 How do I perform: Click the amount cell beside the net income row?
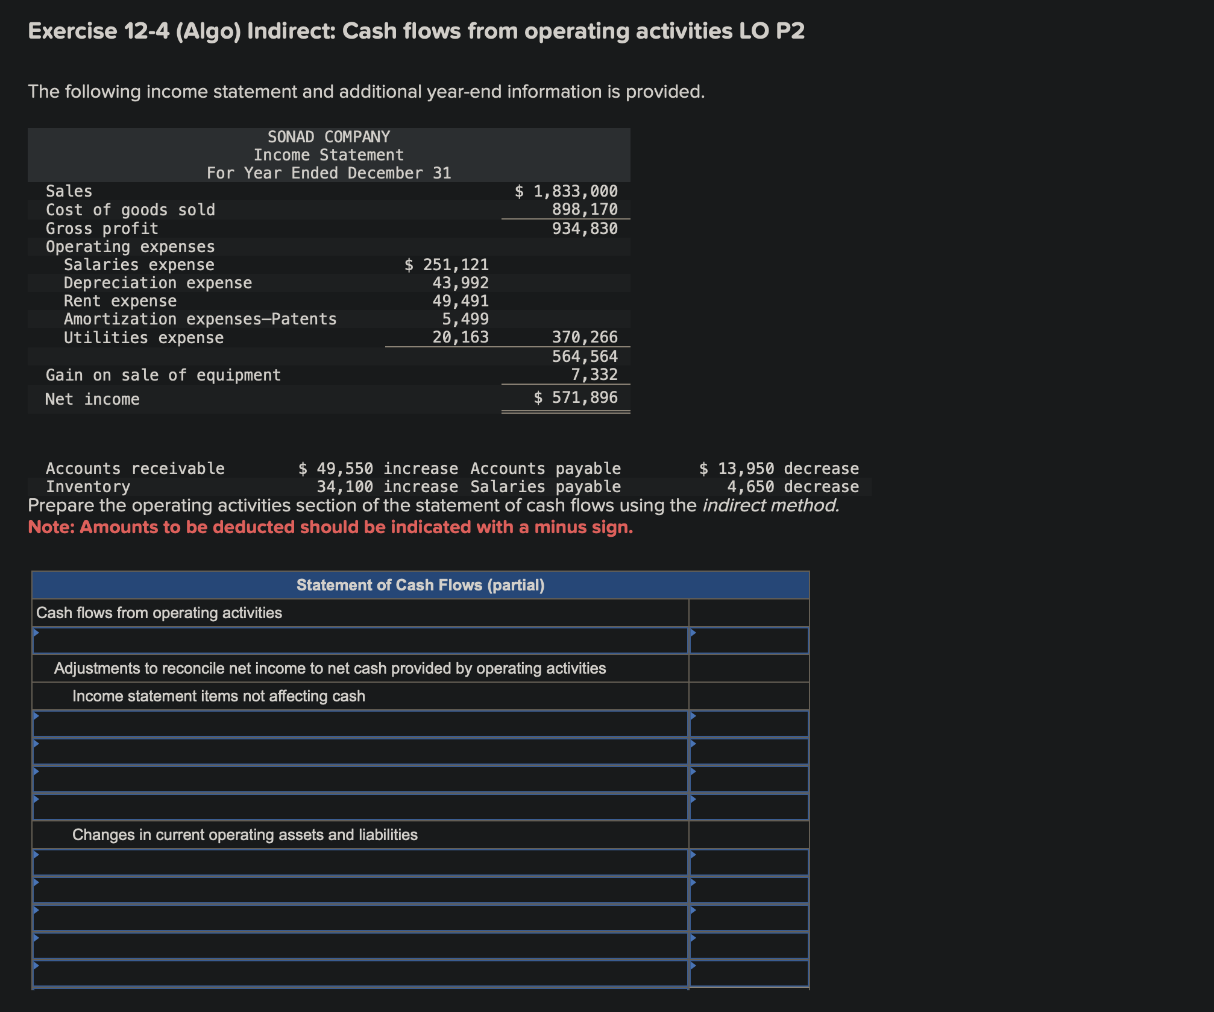[749, 640]
